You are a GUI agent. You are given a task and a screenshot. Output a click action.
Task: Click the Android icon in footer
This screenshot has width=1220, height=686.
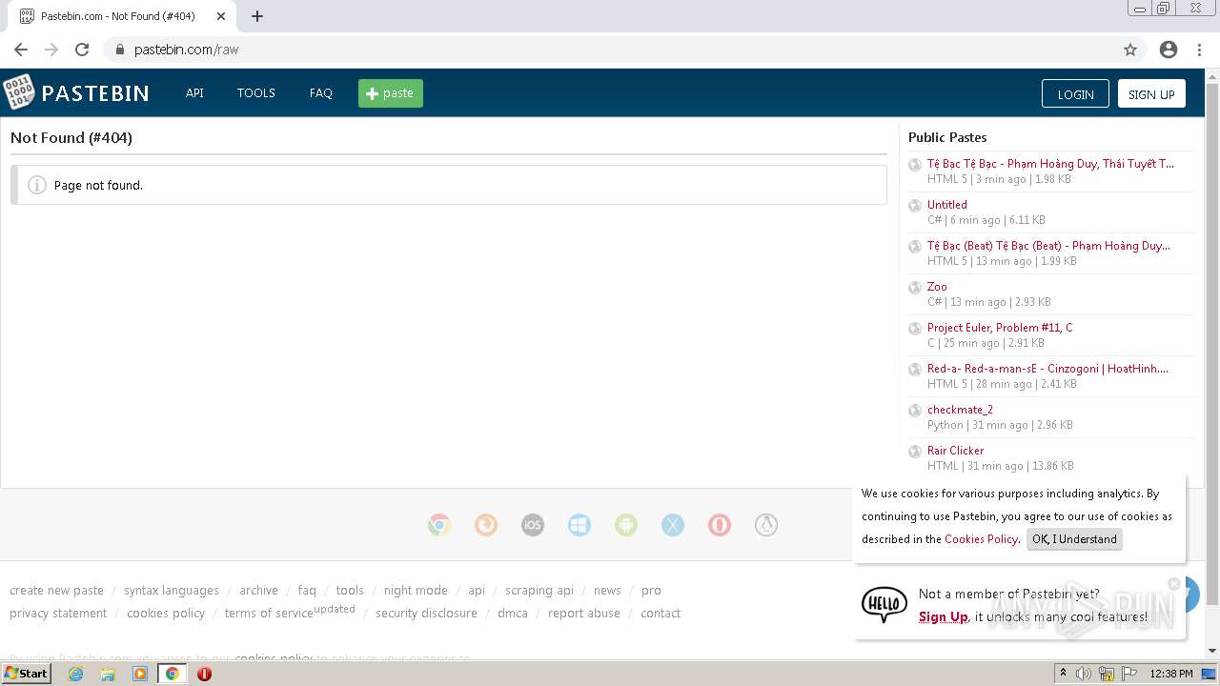[x=626, y=525]
